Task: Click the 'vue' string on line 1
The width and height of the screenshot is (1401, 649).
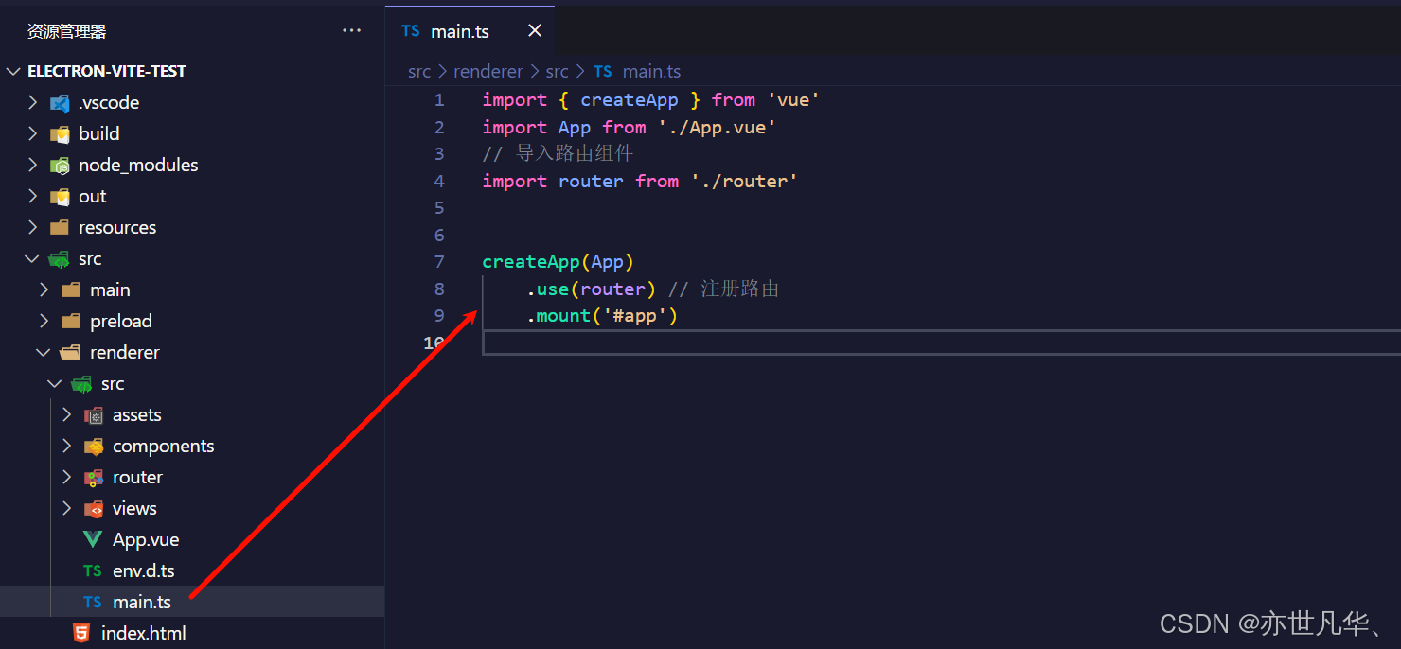Action: (793, 99)
